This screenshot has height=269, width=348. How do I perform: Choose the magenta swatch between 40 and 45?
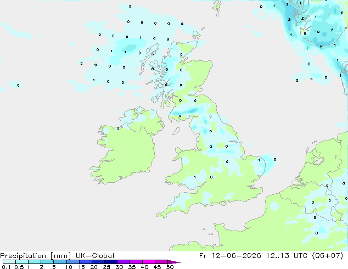point(149,262)
